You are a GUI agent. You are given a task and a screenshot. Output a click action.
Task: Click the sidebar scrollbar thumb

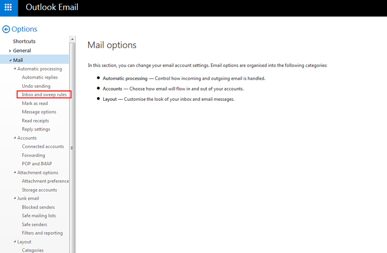[x=72, y=148]
